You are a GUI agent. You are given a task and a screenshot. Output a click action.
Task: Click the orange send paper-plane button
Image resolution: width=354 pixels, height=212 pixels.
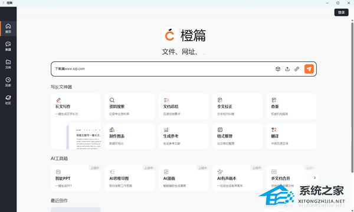pyautogui.click(x=309, y=69)
